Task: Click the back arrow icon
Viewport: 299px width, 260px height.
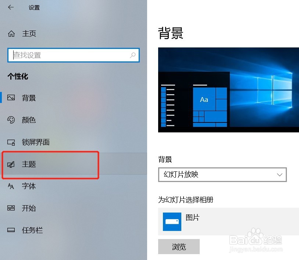Action: 11,7
